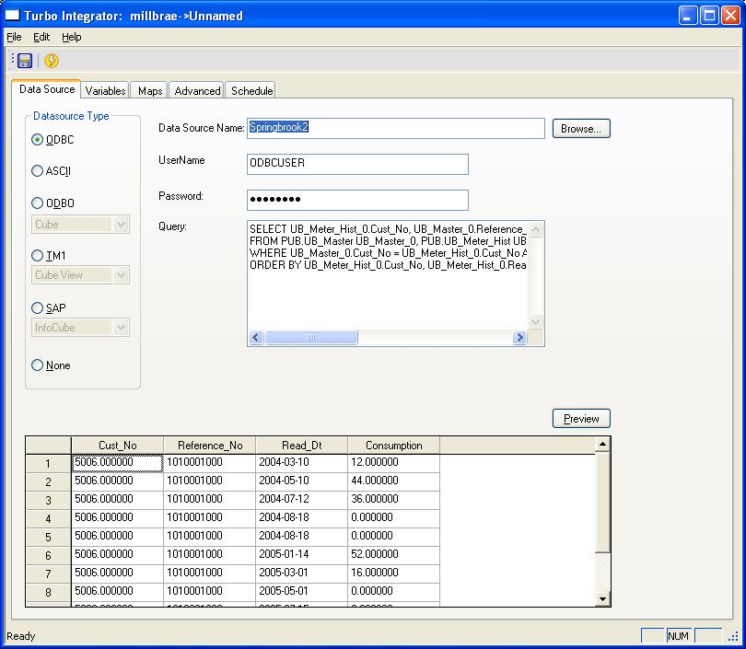Click the Preview button
Image resolution: width=746 pixels, height=649 pixels.
pos(581,419)
